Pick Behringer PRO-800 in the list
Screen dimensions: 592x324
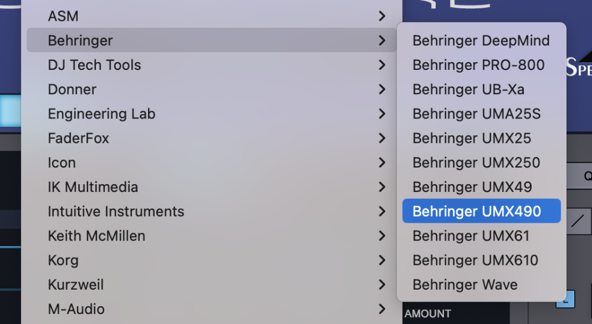coord(478,65)
